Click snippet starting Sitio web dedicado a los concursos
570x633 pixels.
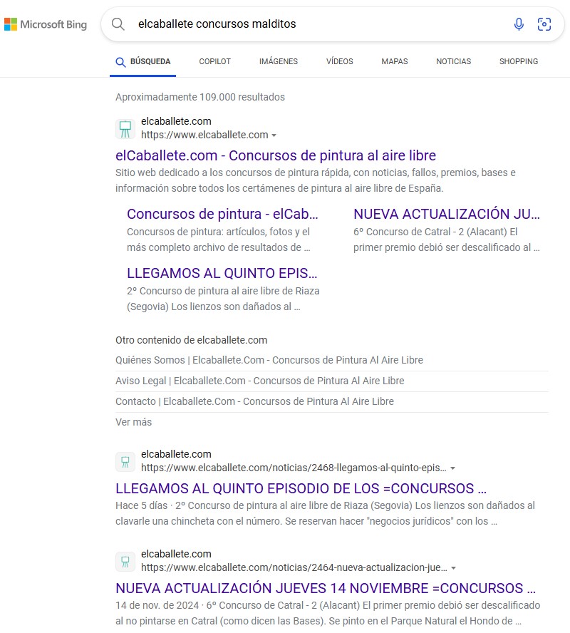316,180
